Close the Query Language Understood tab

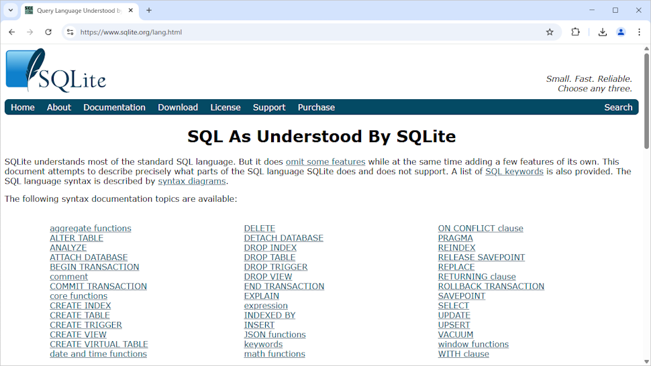coord(131,11)
